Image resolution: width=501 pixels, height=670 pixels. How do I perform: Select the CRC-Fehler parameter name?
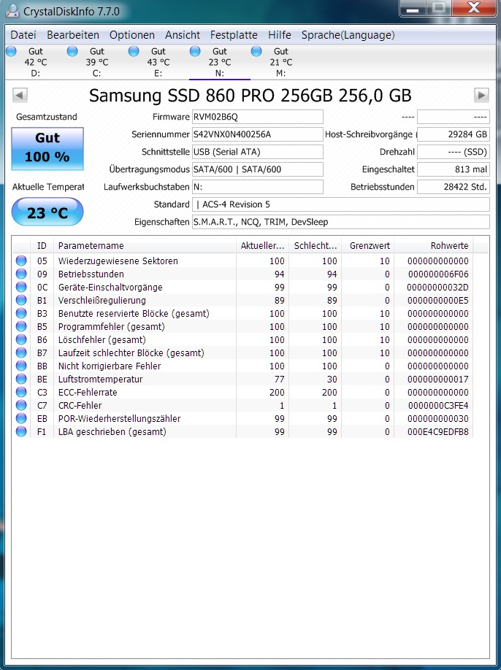[80, 406]
